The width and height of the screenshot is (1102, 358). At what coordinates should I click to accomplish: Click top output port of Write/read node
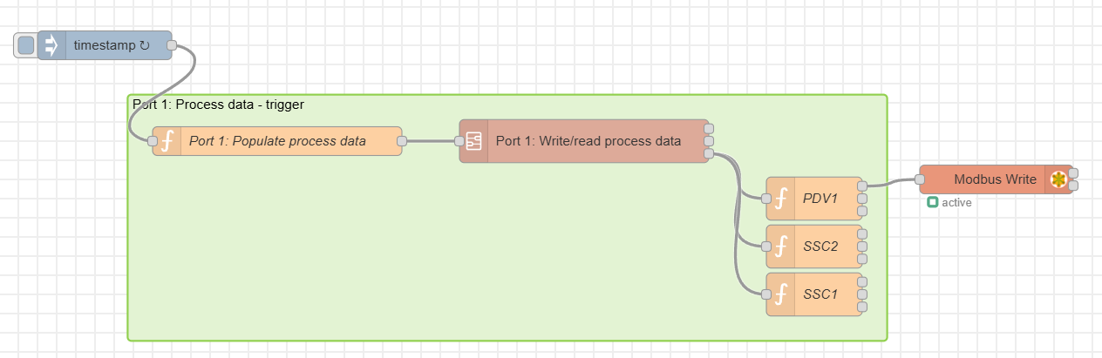point(709,128)
